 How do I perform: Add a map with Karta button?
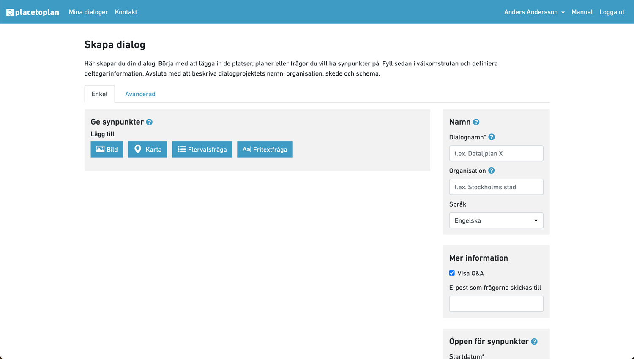pyautogui.click(x=148, y=150)
